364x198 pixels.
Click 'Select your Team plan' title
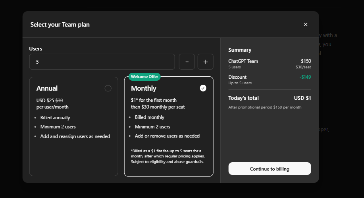click(x=60, y=25)
